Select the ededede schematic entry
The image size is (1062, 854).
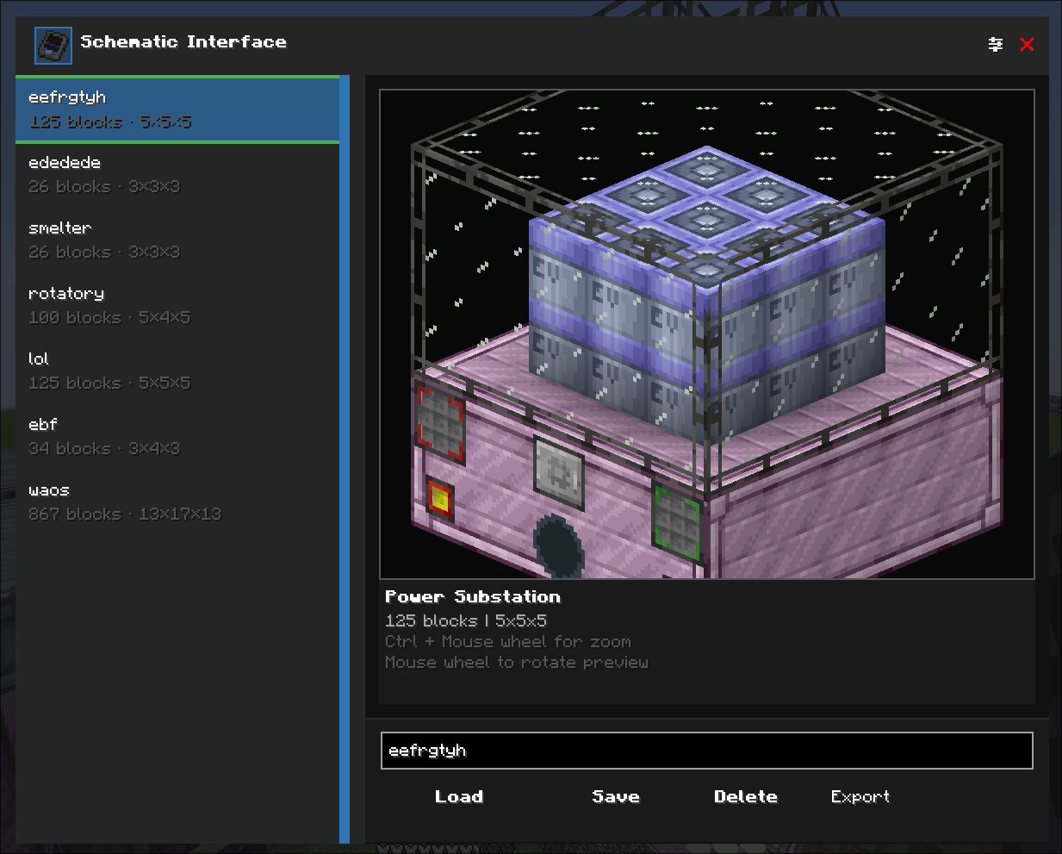177,175
